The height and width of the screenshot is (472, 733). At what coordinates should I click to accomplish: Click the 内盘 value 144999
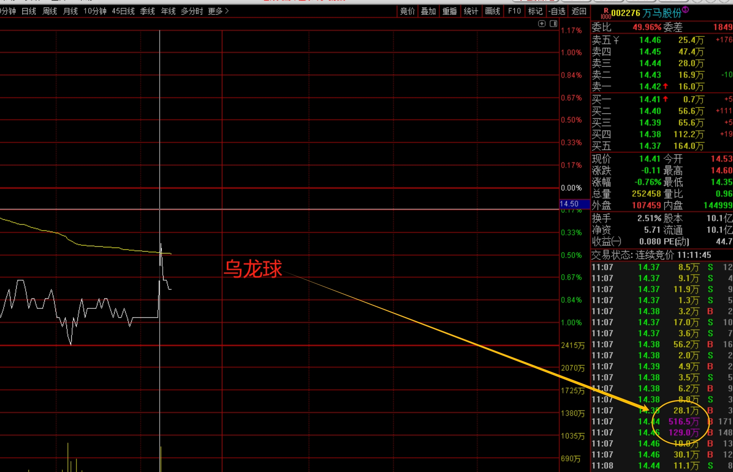pyautogui.click(x=718, y=205)
